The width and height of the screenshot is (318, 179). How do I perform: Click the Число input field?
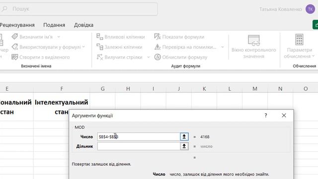coord(139,137)
